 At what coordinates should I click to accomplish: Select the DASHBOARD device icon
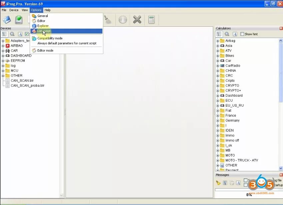click(x=8, y=56)
